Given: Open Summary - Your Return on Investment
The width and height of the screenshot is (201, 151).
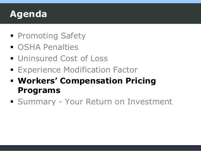Looking at the screenshot, I should click(95, 102).
